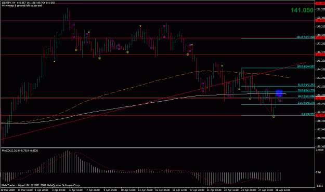Select the 23.6 @140.278 Fibonacci label
Screen dimensions: 325x192
pyautogui.click(x=306, y=103)
